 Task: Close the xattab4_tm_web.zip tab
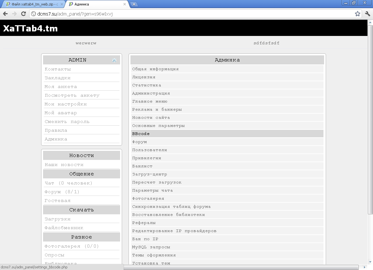pos(62,4)
